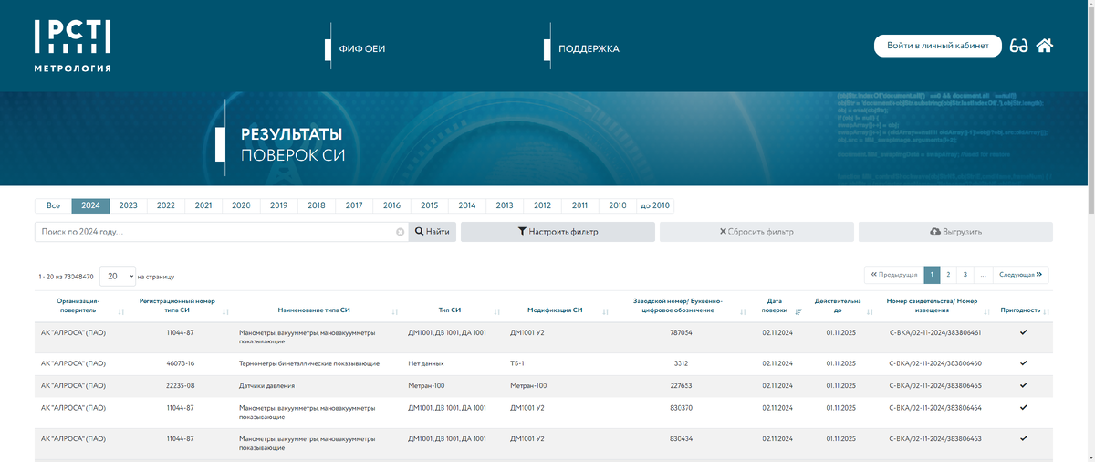Click the РСТ Метрология logo
The image size is (1095, 462).
[x=73, y=46]
